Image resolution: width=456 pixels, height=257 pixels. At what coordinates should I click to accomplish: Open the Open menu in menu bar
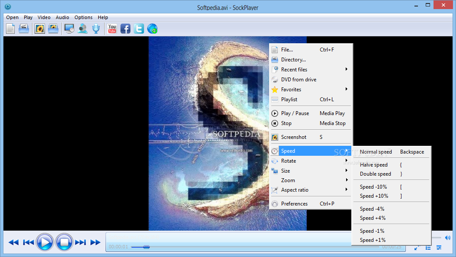pos(12,17)
